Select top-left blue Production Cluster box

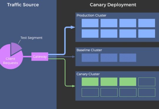[90, 23]
